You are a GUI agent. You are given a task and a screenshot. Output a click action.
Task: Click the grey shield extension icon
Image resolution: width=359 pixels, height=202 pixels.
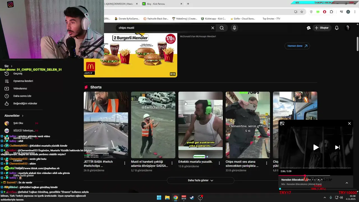pos(311,12)
